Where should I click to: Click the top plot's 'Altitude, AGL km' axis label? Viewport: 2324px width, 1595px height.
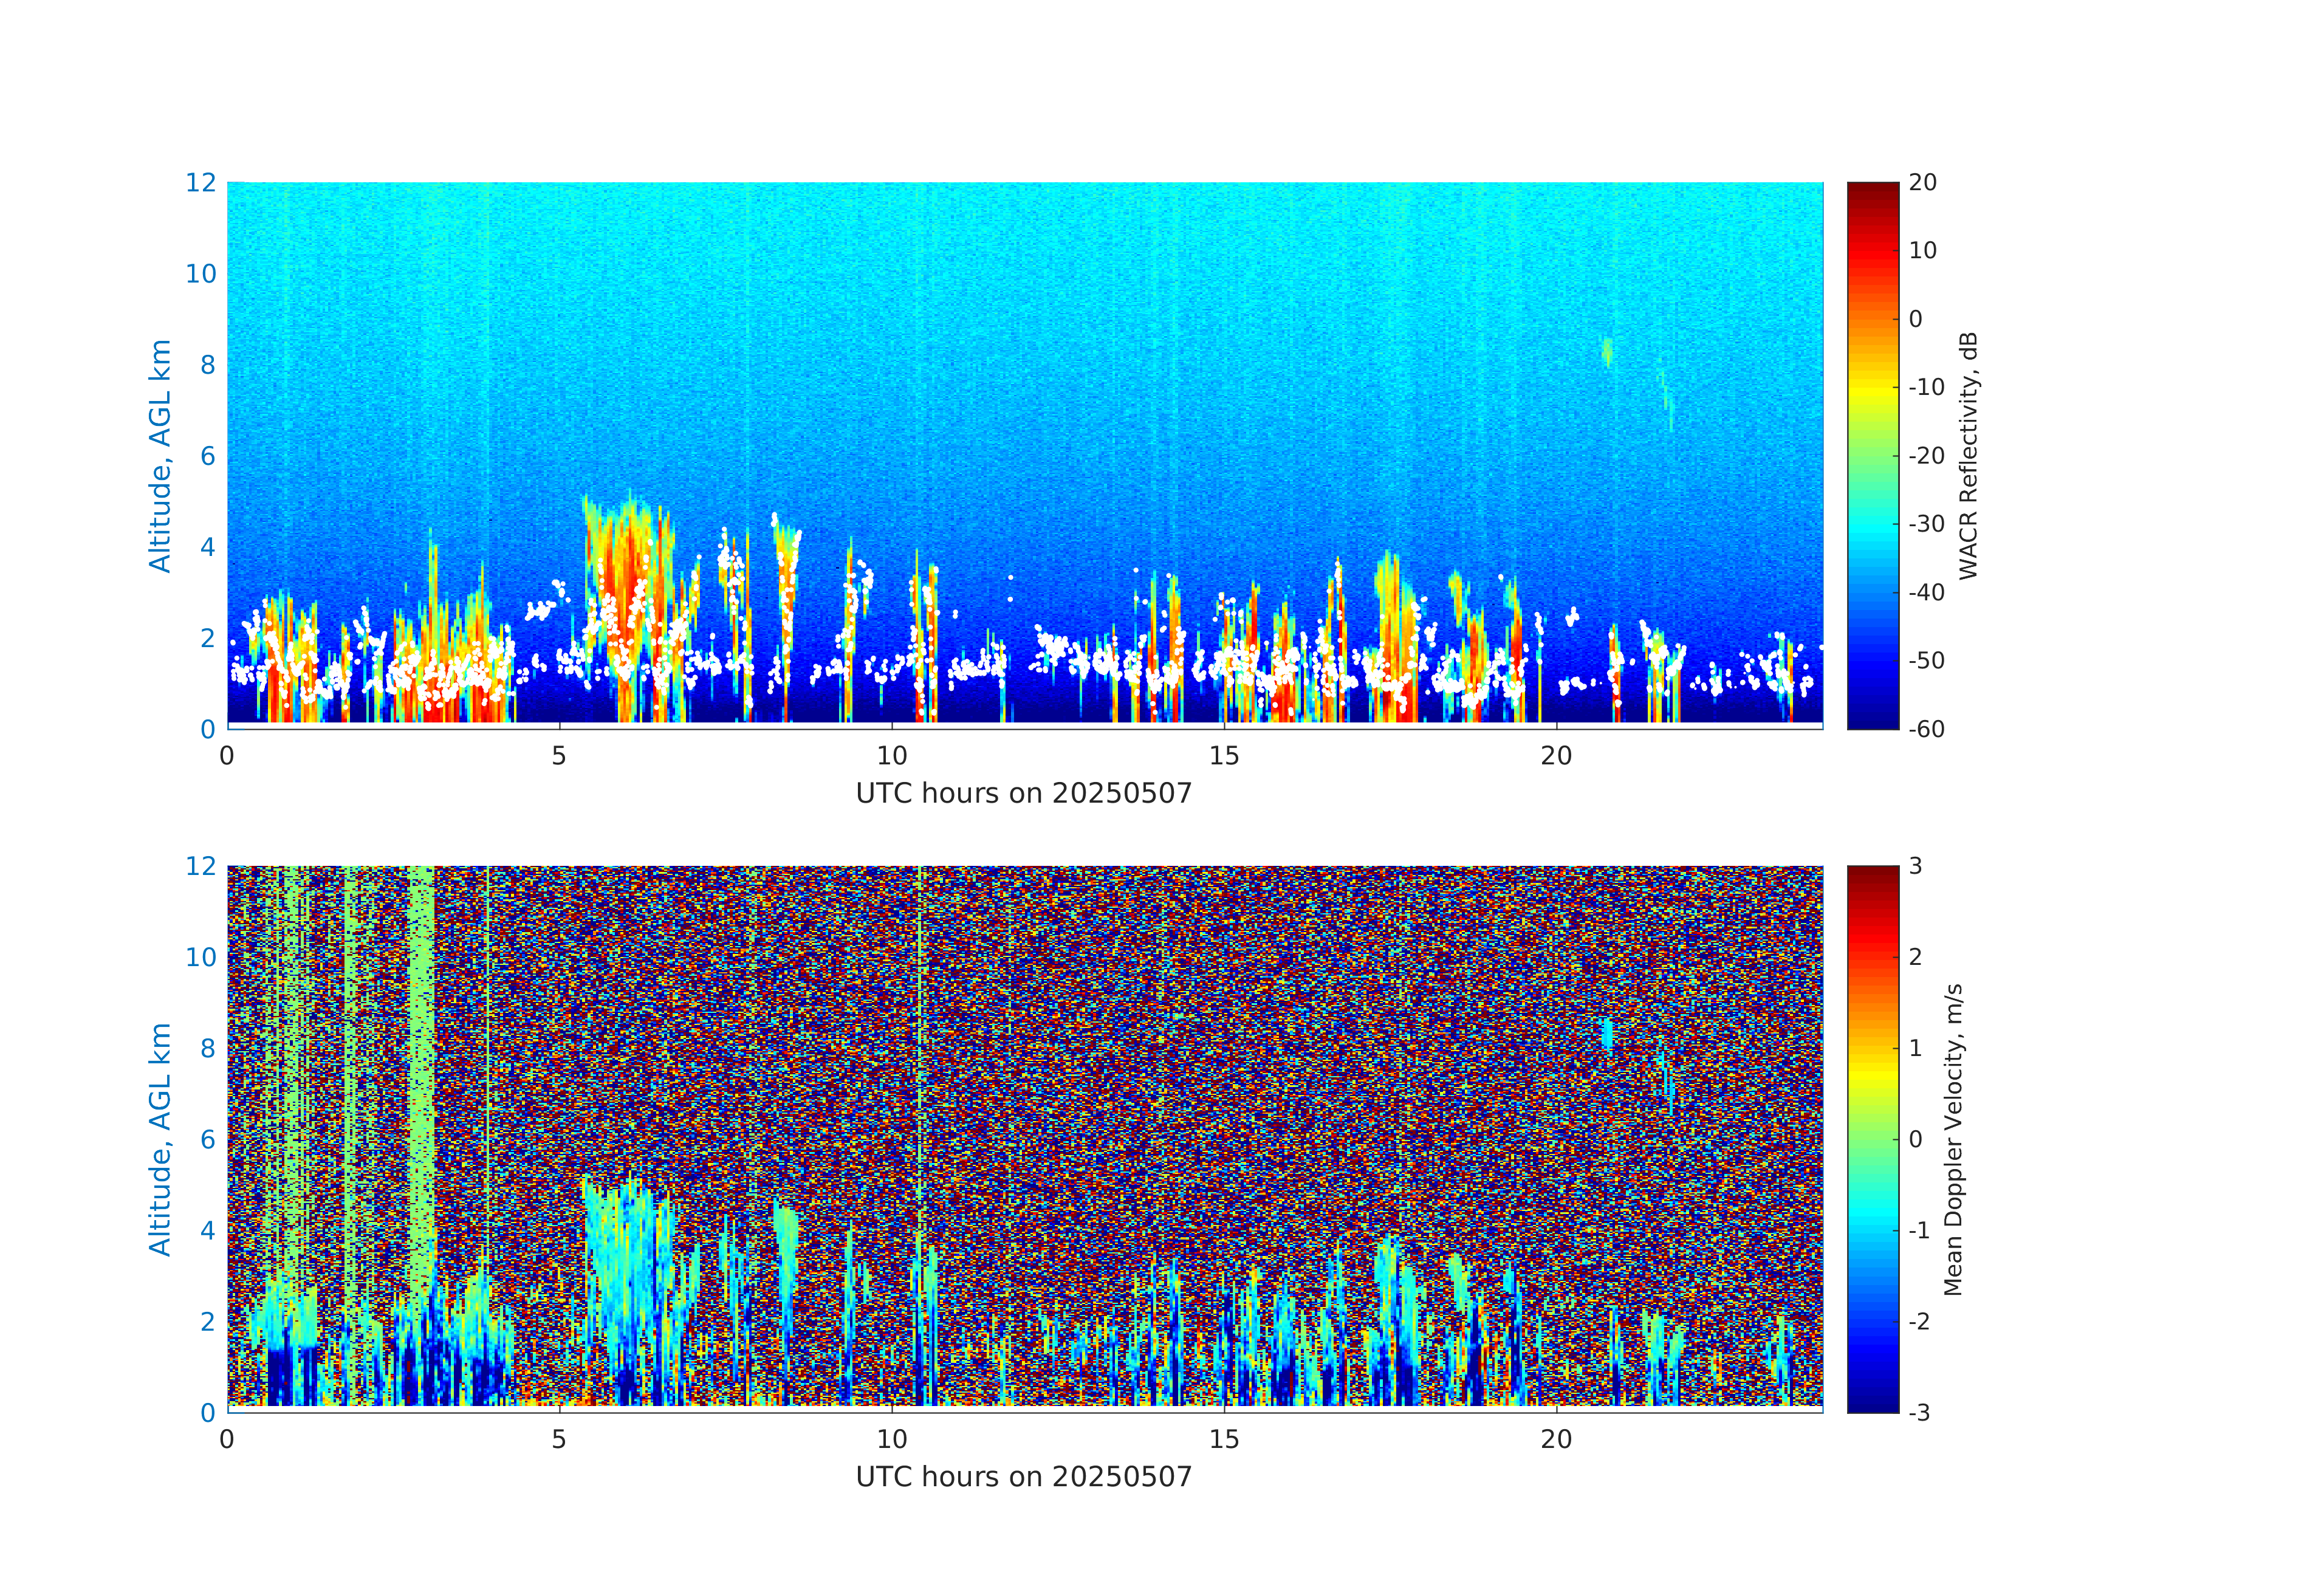pos(160,455)
